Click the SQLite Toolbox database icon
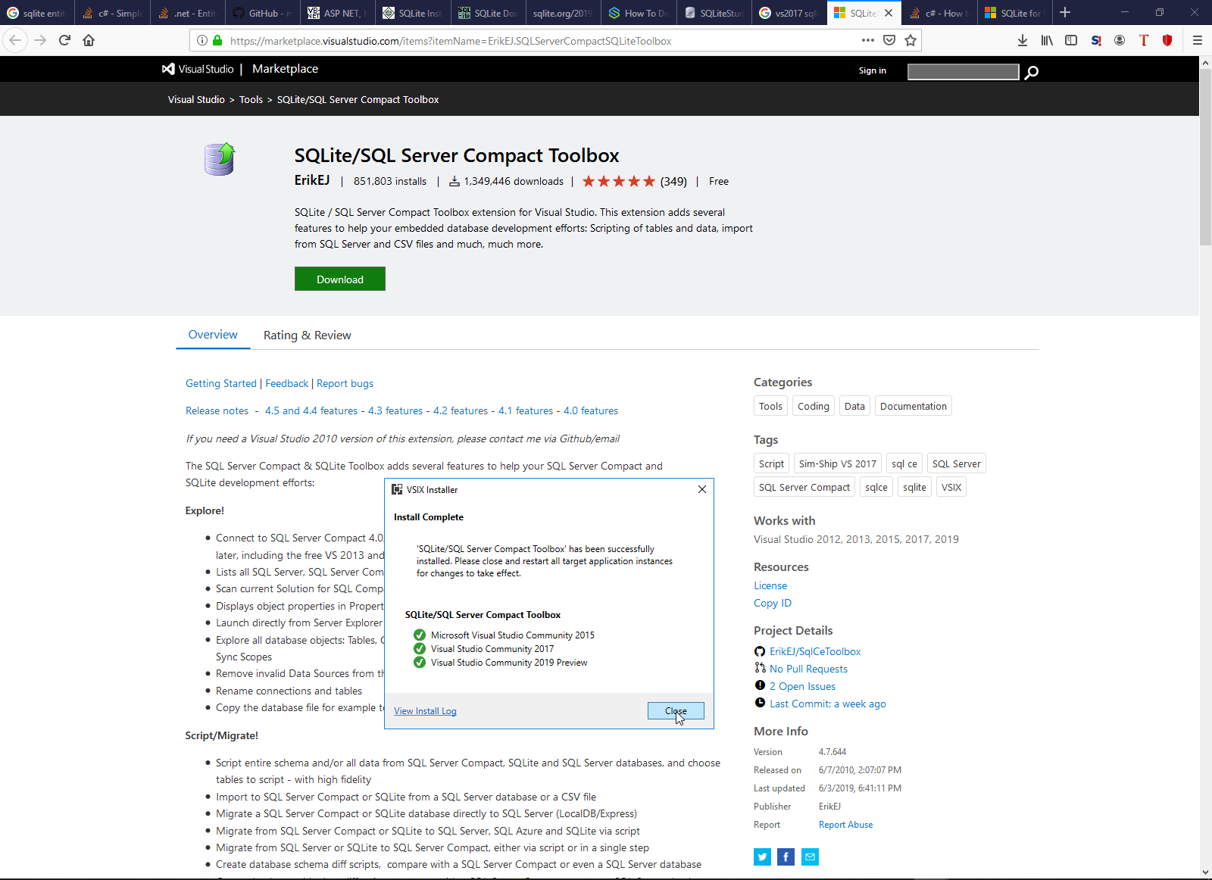Viewport: 1212px width, 880px height. tap(220, 159)
